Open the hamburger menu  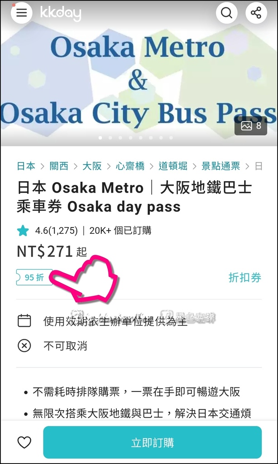(x=22, y=13)
